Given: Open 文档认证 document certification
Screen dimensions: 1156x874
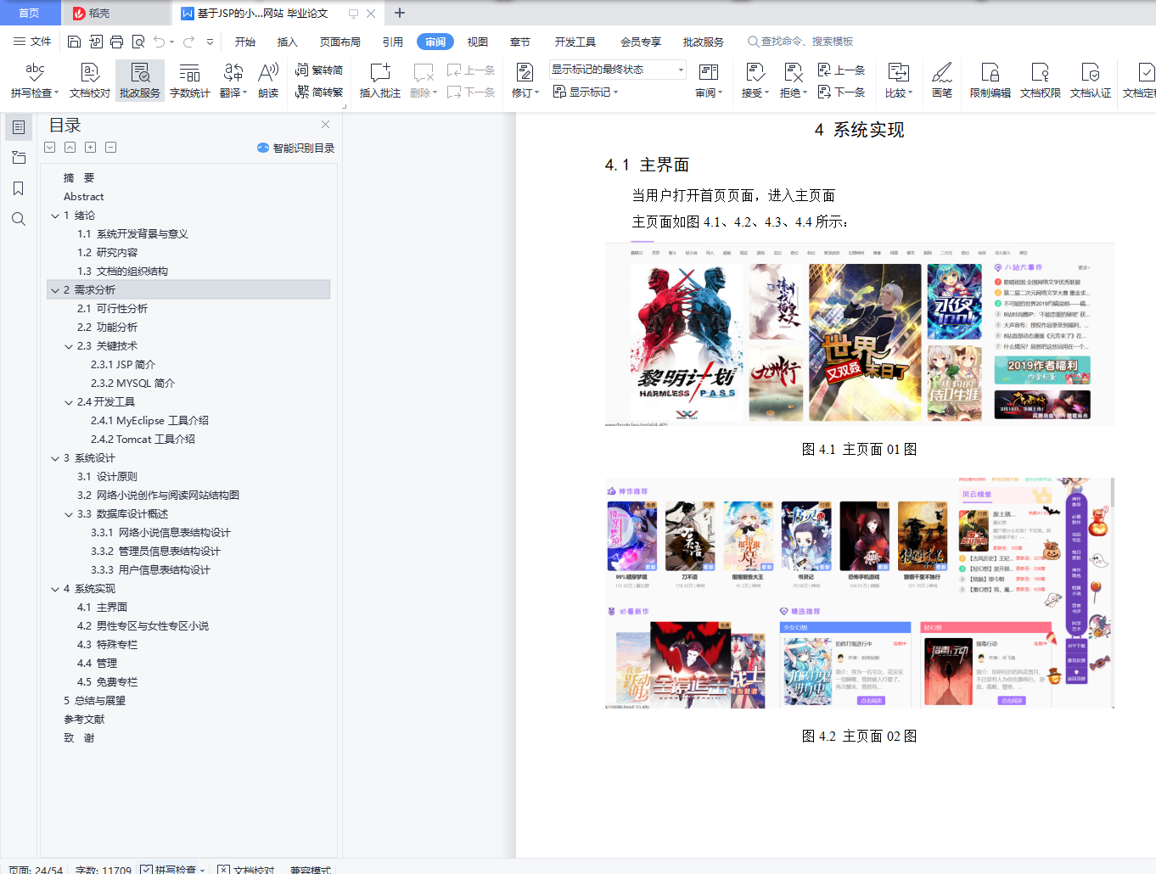Looking at the screenshot, I should [1091, 81].
